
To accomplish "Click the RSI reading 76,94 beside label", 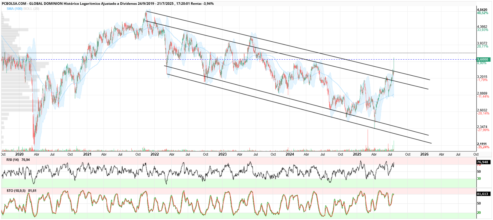I will 26,160.
